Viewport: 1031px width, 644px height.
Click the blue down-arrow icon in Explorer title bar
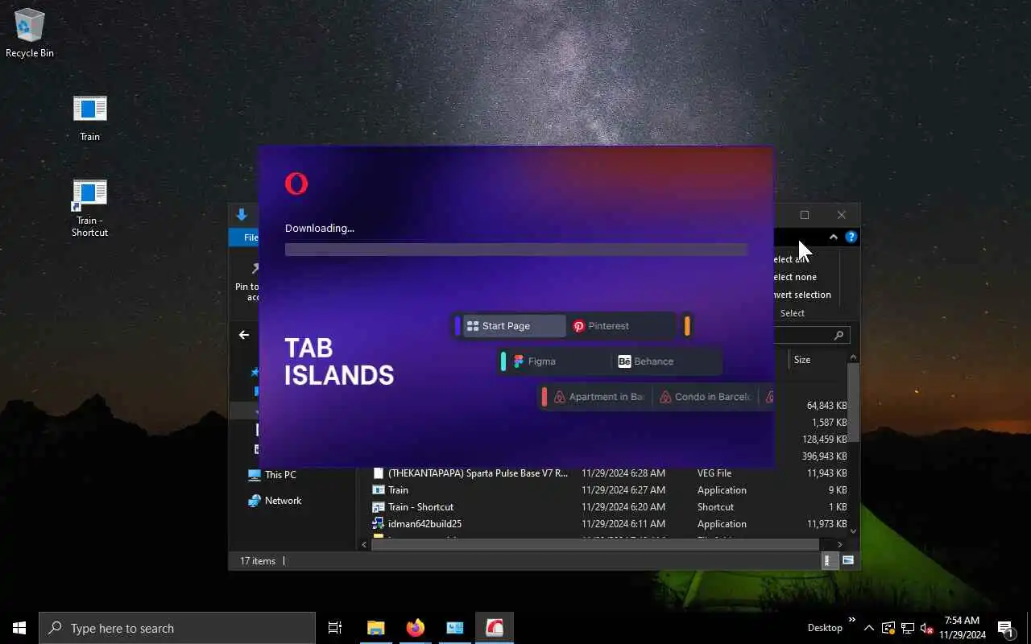coord(242,215)
